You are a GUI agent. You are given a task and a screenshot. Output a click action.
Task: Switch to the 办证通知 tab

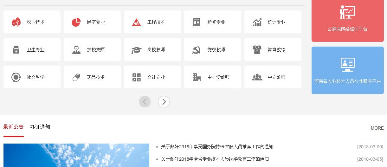[x=40, y=127]
